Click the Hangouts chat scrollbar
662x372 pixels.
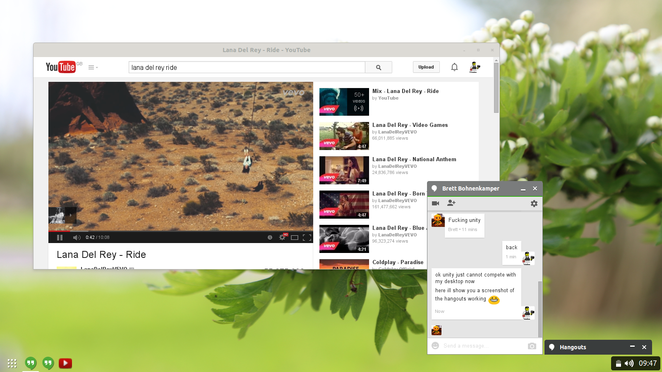pyautogui.click(x=540, y=309)
